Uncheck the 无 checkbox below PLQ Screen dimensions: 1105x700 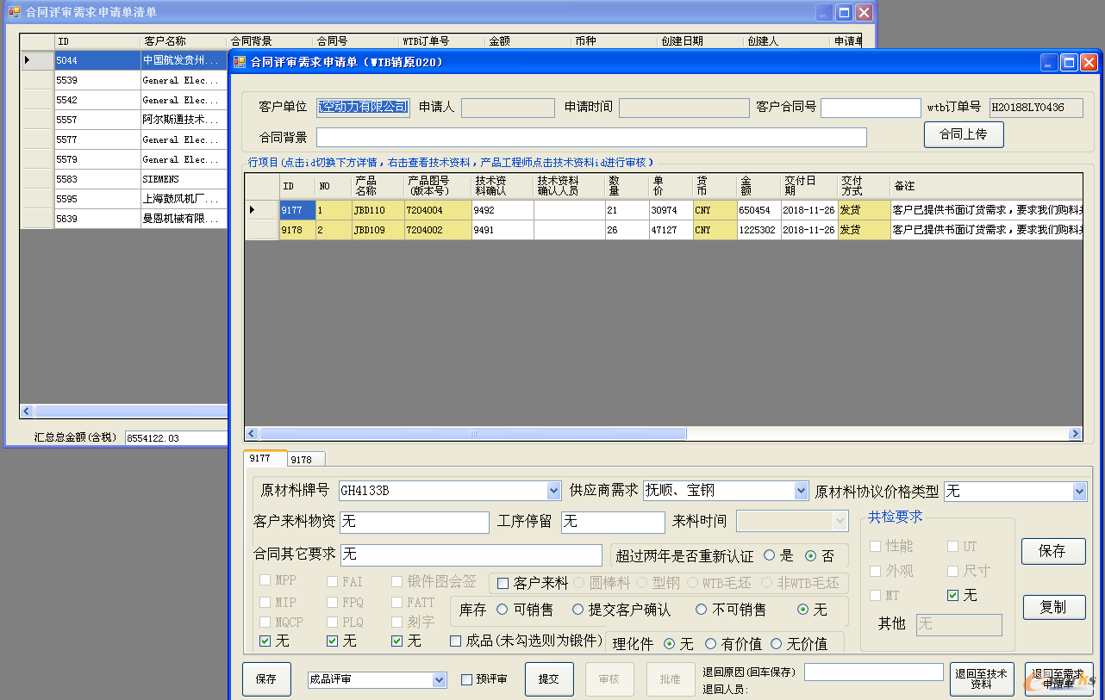pyautogui.click(x=333, y=641)
